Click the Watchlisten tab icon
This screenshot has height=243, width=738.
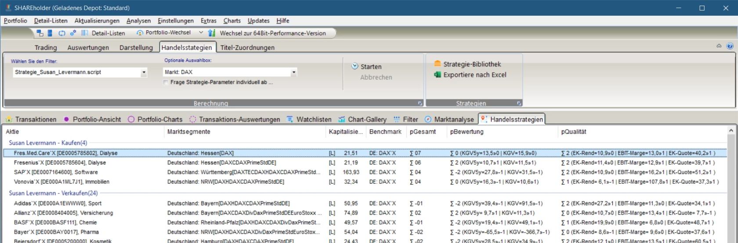click(290, 119)
